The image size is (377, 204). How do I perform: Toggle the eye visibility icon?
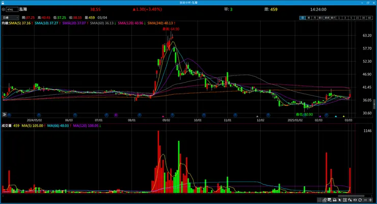pos(355,200)
